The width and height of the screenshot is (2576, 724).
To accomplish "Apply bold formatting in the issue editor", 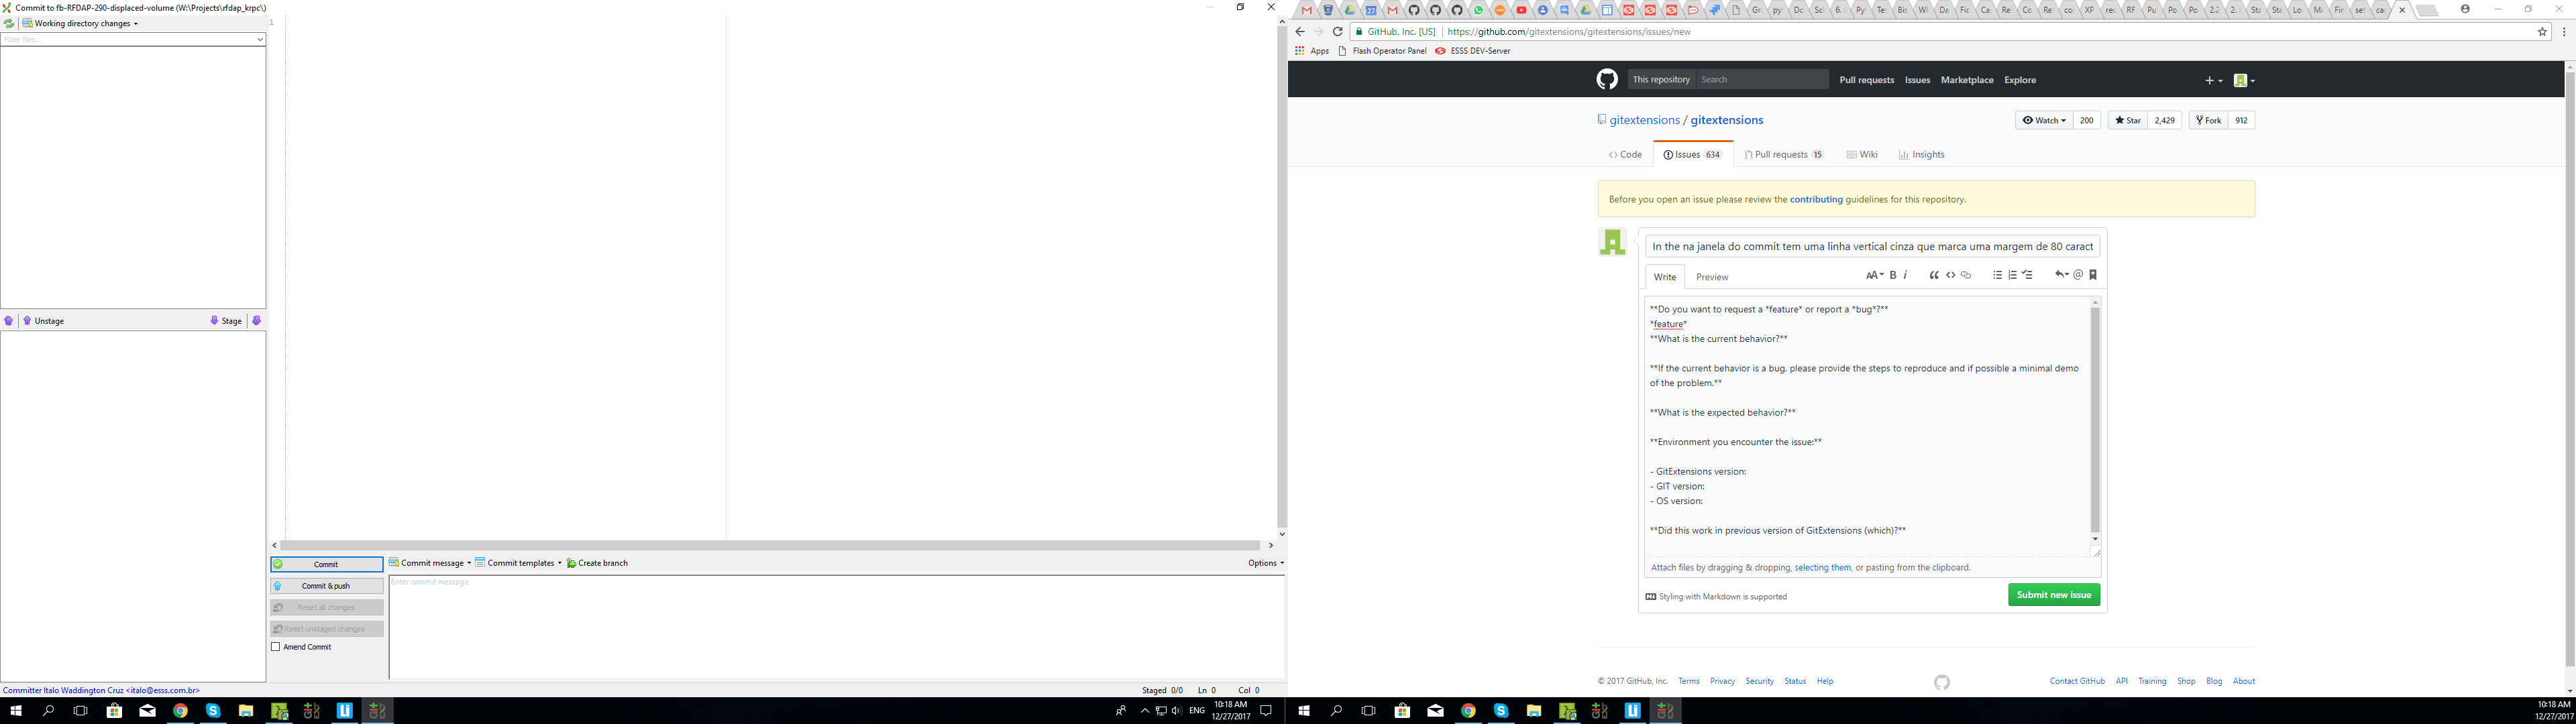I will (1893, 274).
